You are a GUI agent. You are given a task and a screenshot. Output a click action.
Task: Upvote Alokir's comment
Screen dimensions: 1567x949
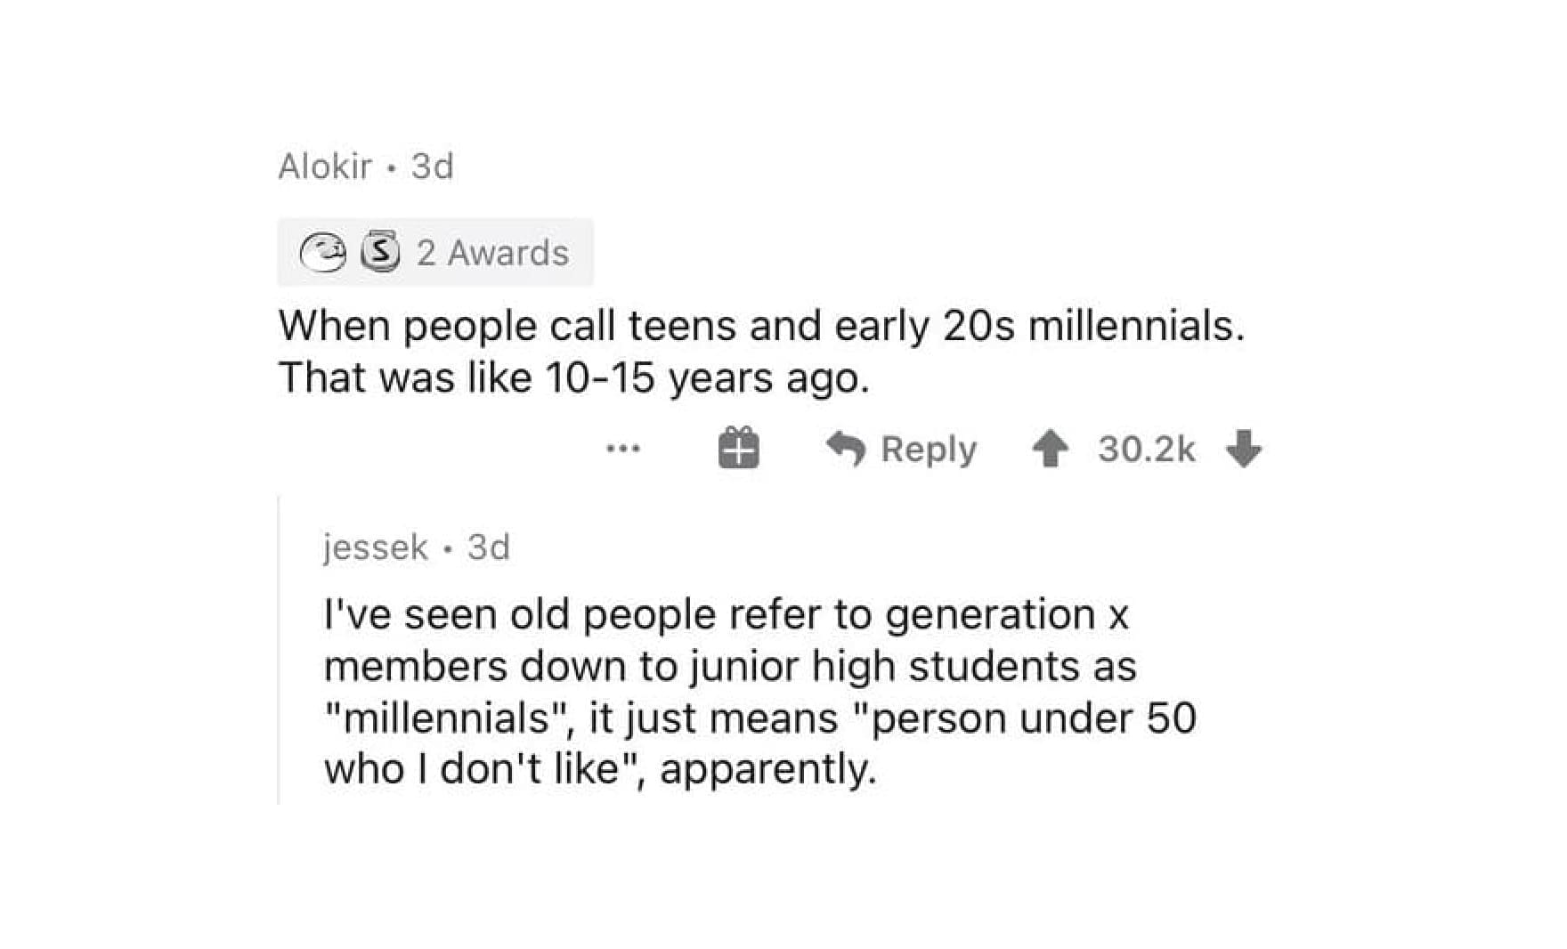1051,449
